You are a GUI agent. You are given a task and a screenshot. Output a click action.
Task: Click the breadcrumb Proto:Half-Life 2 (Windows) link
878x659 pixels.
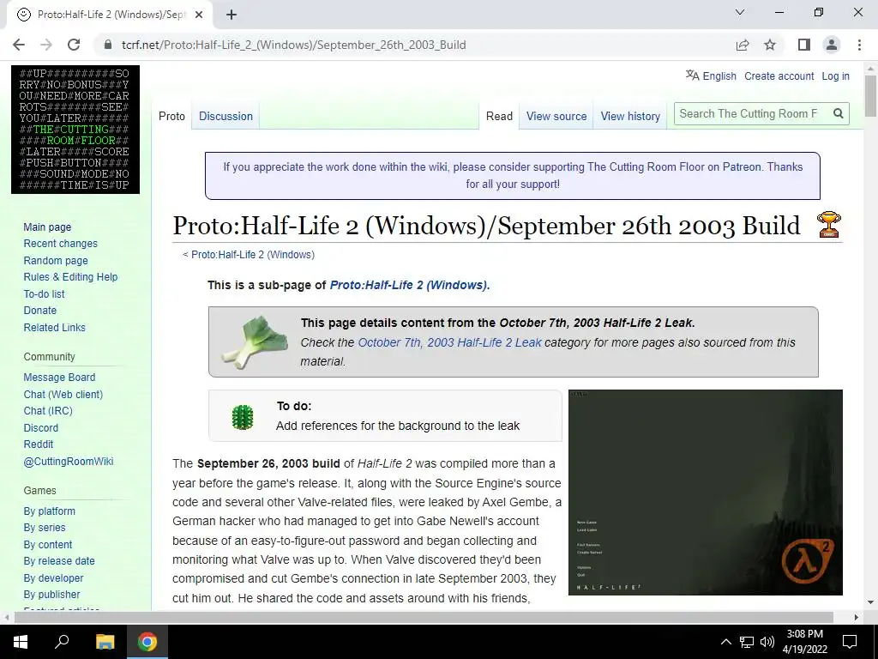[x=253, y=254]
